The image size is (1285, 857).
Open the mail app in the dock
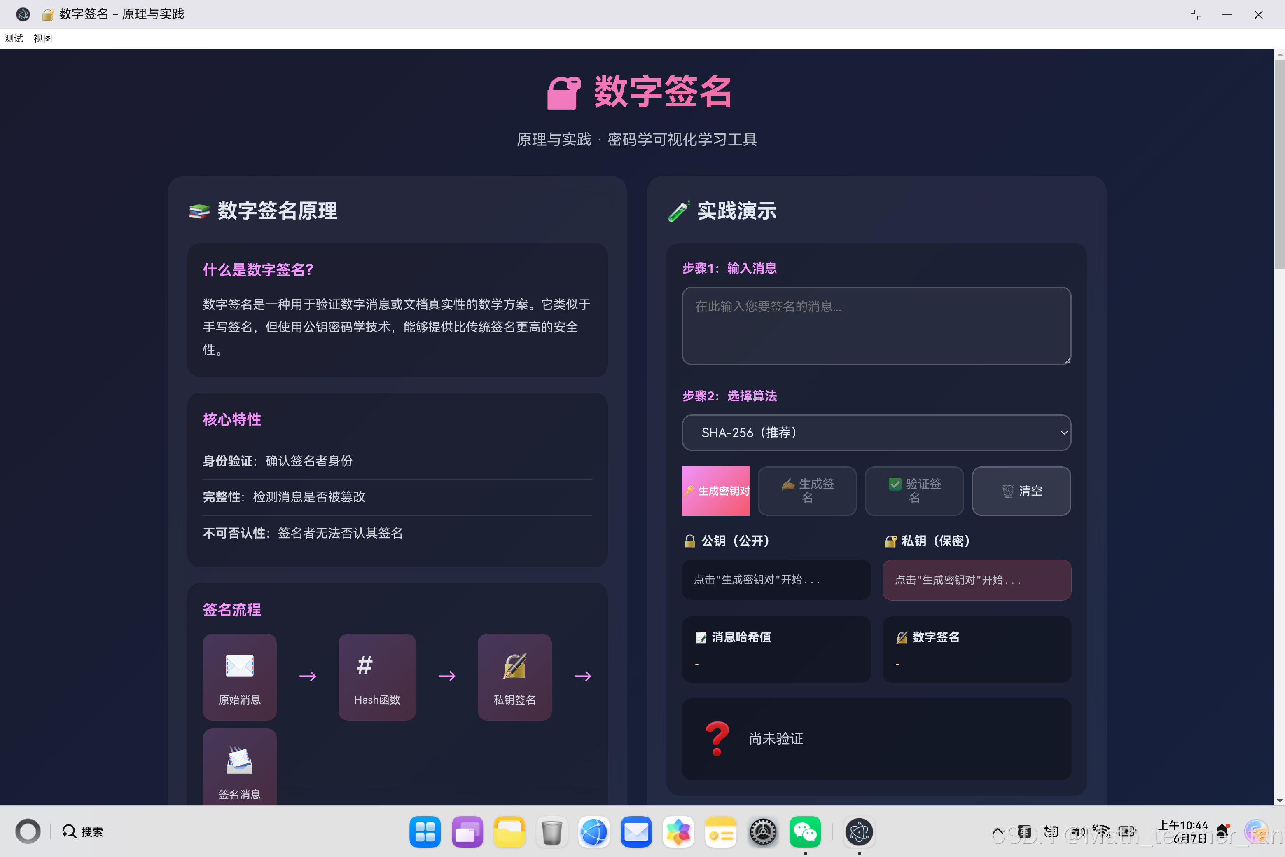point(636,832)
